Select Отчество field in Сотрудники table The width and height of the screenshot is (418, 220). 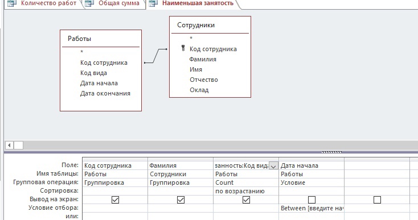pos(204,80)
